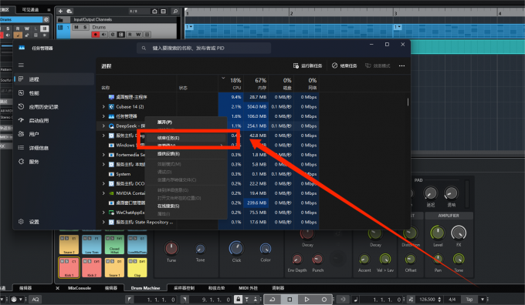Expand the 任务管理器 process row
Screen dimensions: 525x305
[103, 116]
